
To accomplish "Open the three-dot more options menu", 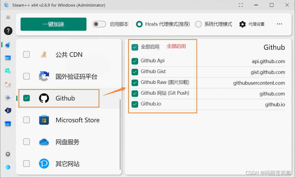I will tap(279, 24).
